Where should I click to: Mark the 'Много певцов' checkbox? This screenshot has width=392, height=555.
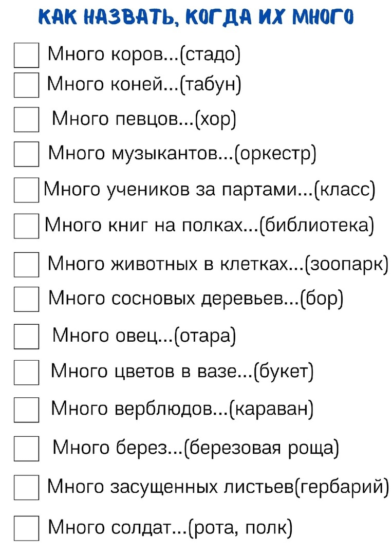click(27, 120)
